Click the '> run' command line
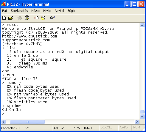Viewport: 146px width, 132px height. 8,75
